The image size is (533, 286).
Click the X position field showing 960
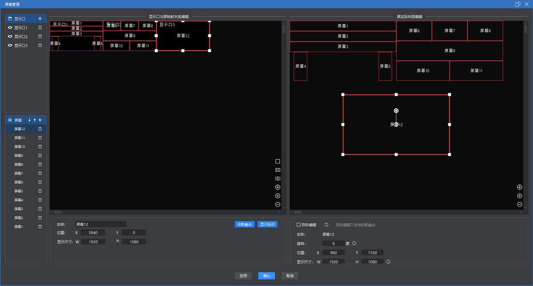tap(334, 253)
